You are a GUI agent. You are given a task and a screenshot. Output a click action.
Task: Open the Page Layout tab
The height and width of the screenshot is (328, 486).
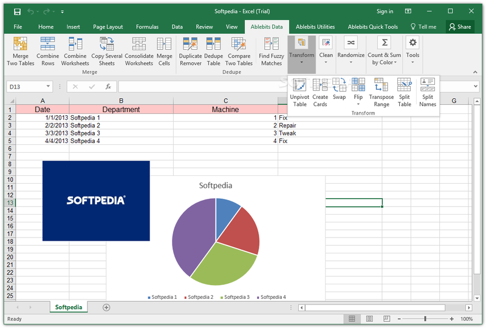[108, 27]
